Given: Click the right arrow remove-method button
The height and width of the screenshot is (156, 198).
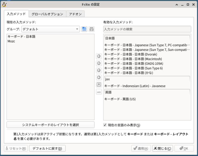Looking at the screenshot, I should 99,63.
